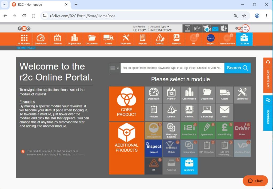Screen dimensions: 273x189
Task: Open the Vantage Point tile
Action: (242, 148)
